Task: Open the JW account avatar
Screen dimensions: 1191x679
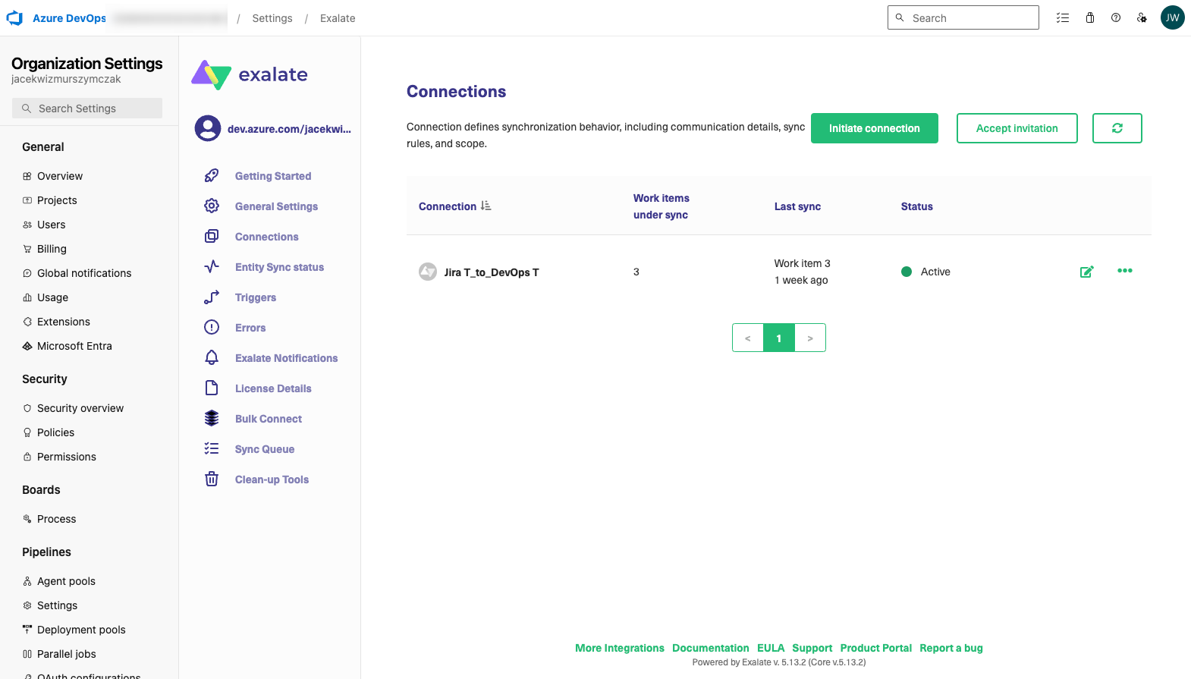Action: (x=1173, y=18)
